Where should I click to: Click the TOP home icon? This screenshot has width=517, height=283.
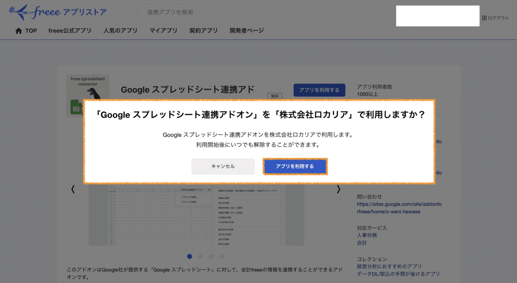(19, 31)
